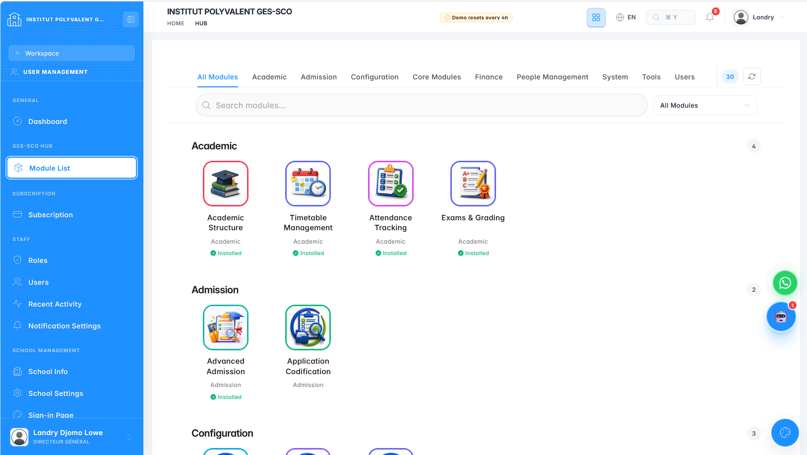Switch to the Users tab
This screenshot has height=455, width=807.
(x=684, y=77)
